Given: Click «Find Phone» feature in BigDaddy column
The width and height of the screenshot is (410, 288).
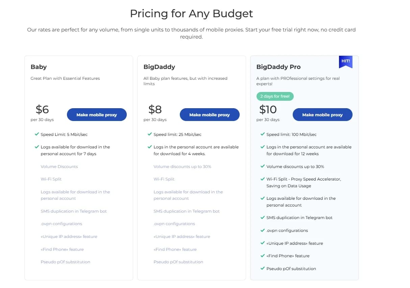Looking at the screenshot, I should 175,249.
